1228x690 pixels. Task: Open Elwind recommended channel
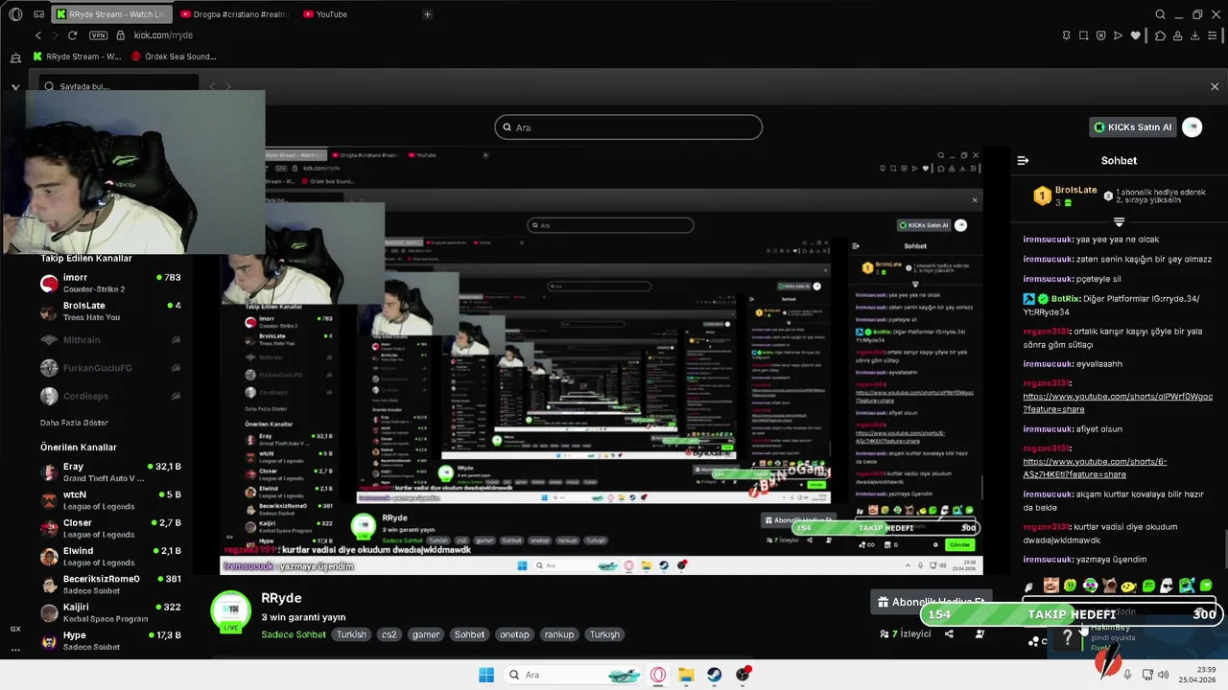click(x=110, y=556)
